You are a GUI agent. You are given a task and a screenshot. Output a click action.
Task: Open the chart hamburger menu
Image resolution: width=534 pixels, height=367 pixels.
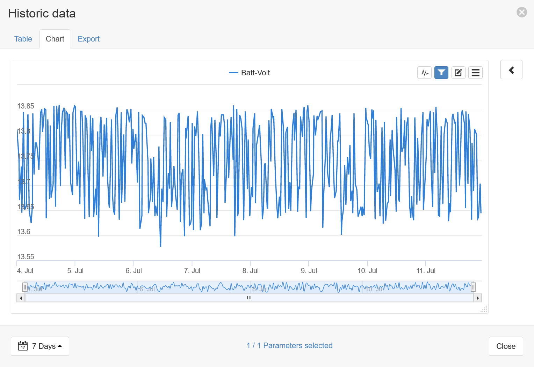(x=475, y=73)
